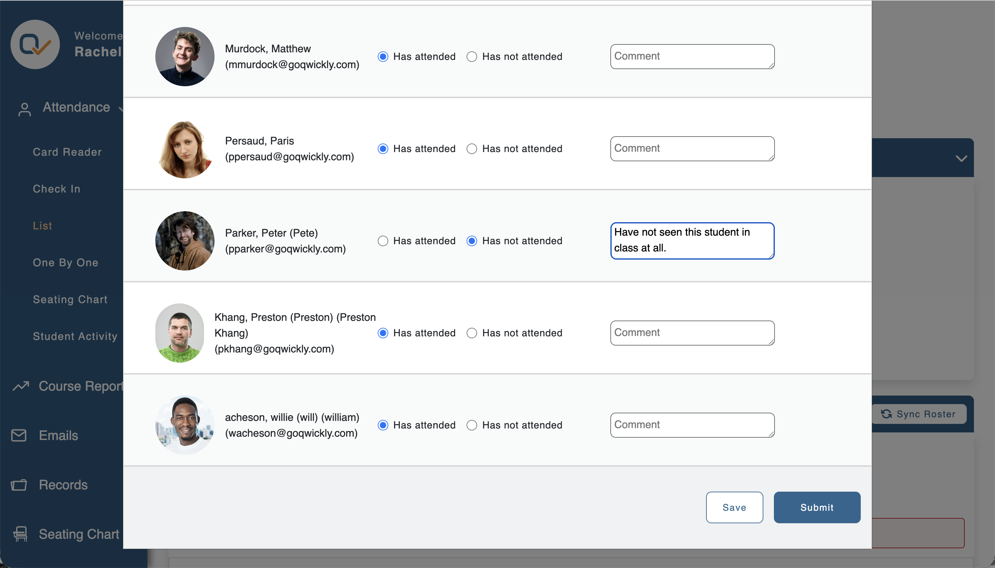Click Peter Parker's profile photo
The image size is (995, 568).
[x=185, y=241]
